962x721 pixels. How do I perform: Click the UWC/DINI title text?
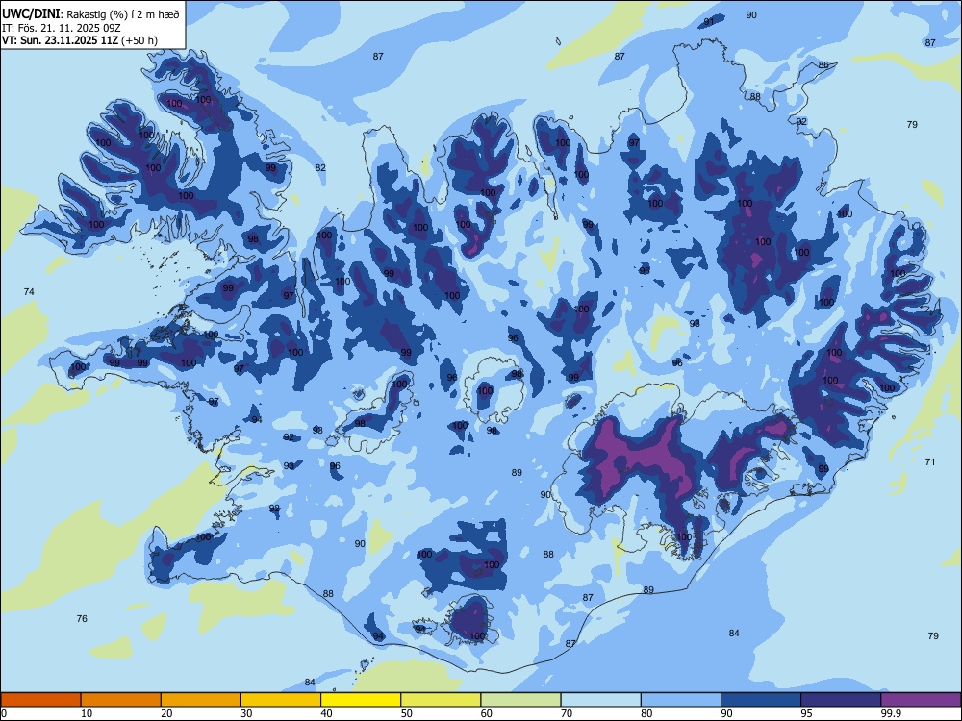pos(31,14)
